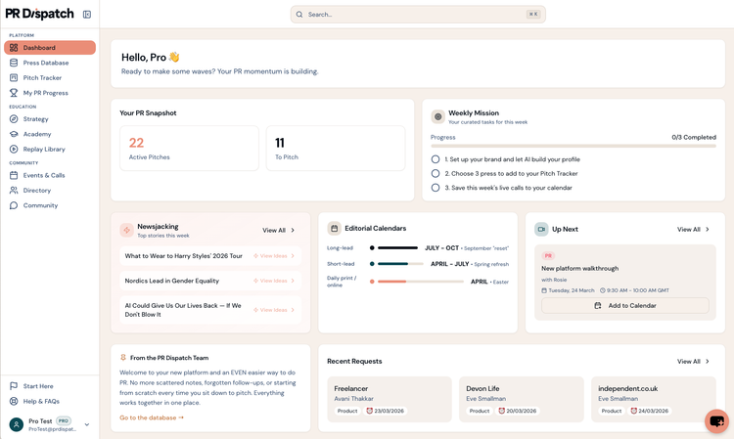Check off mission 2: Choose 3 press
Screen dimensions: 734x439
tap(436, 173)
